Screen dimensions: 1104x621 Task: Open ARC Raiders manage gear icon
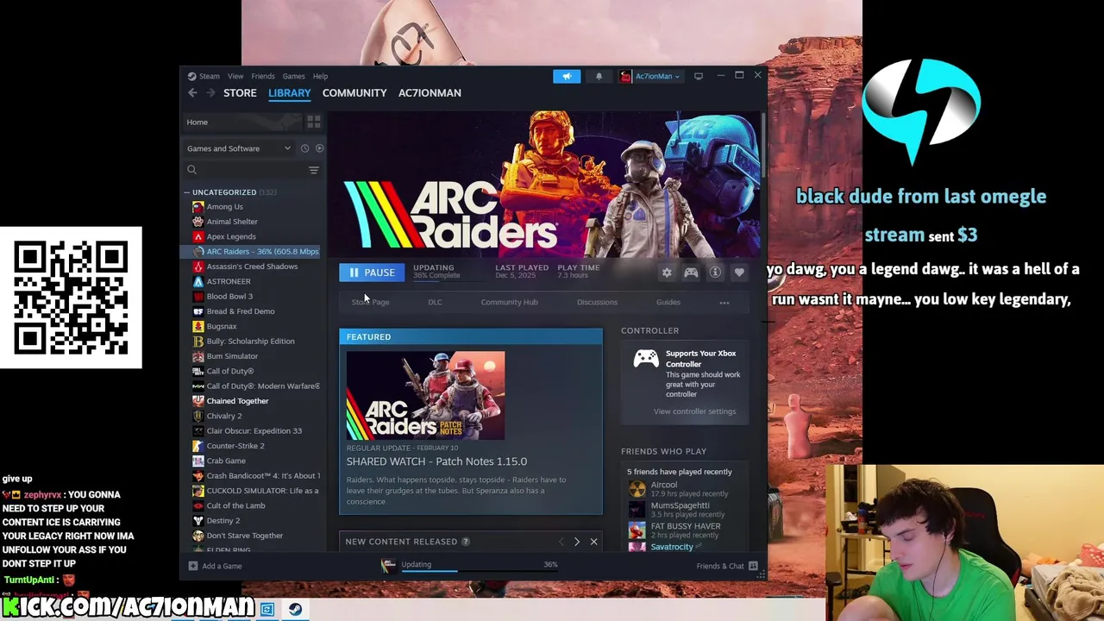(667, 273)
